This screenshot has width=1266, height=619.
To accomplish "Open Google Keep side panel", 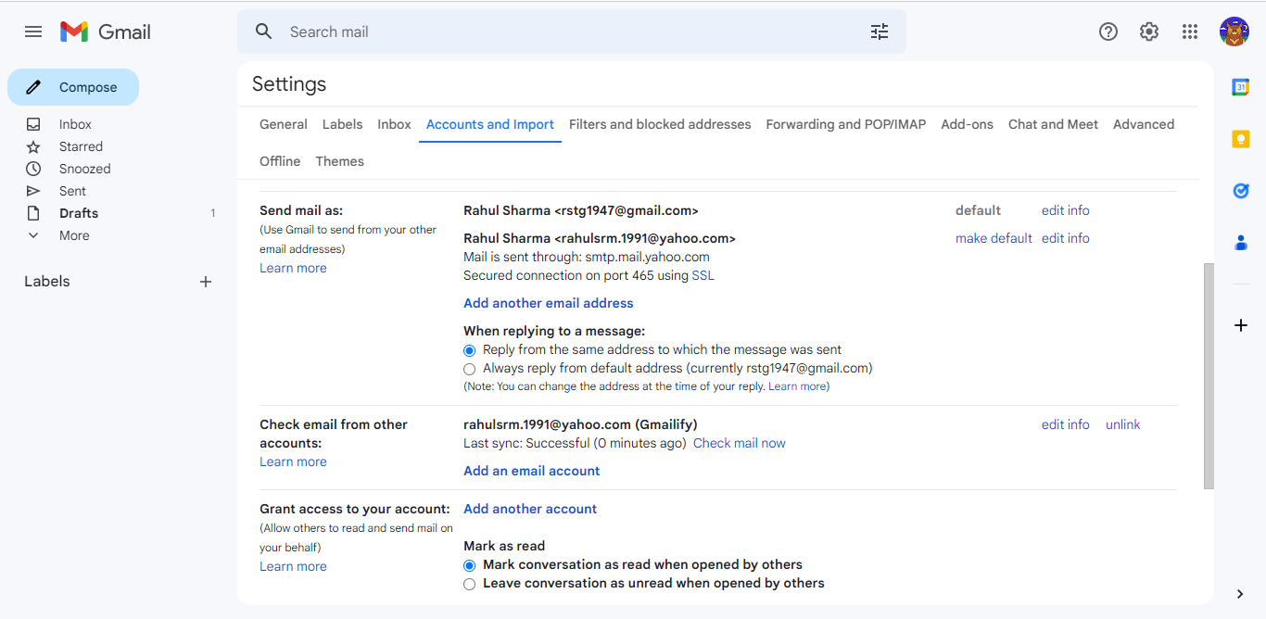I will 1241,139.
